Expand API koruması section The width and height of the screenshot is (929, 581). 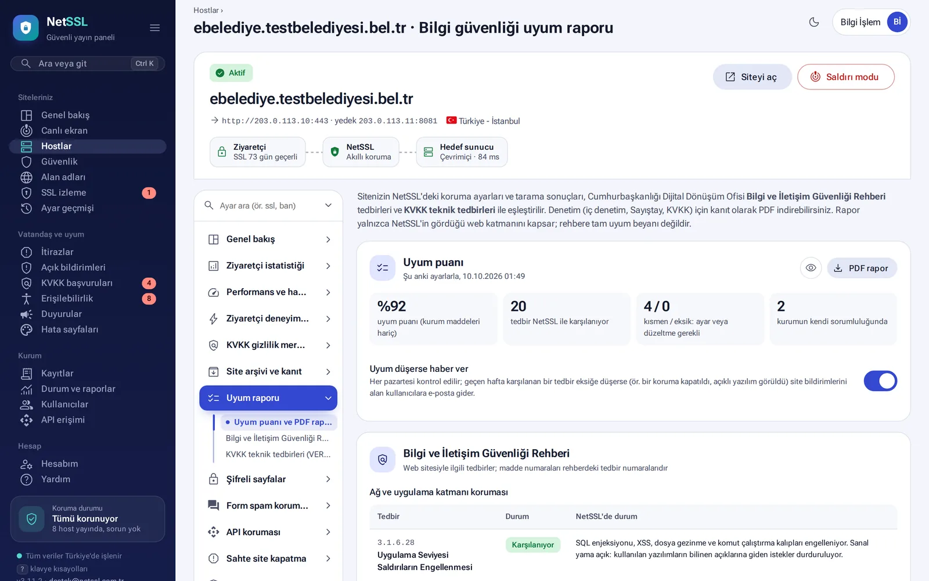click(x=268, y=532)
